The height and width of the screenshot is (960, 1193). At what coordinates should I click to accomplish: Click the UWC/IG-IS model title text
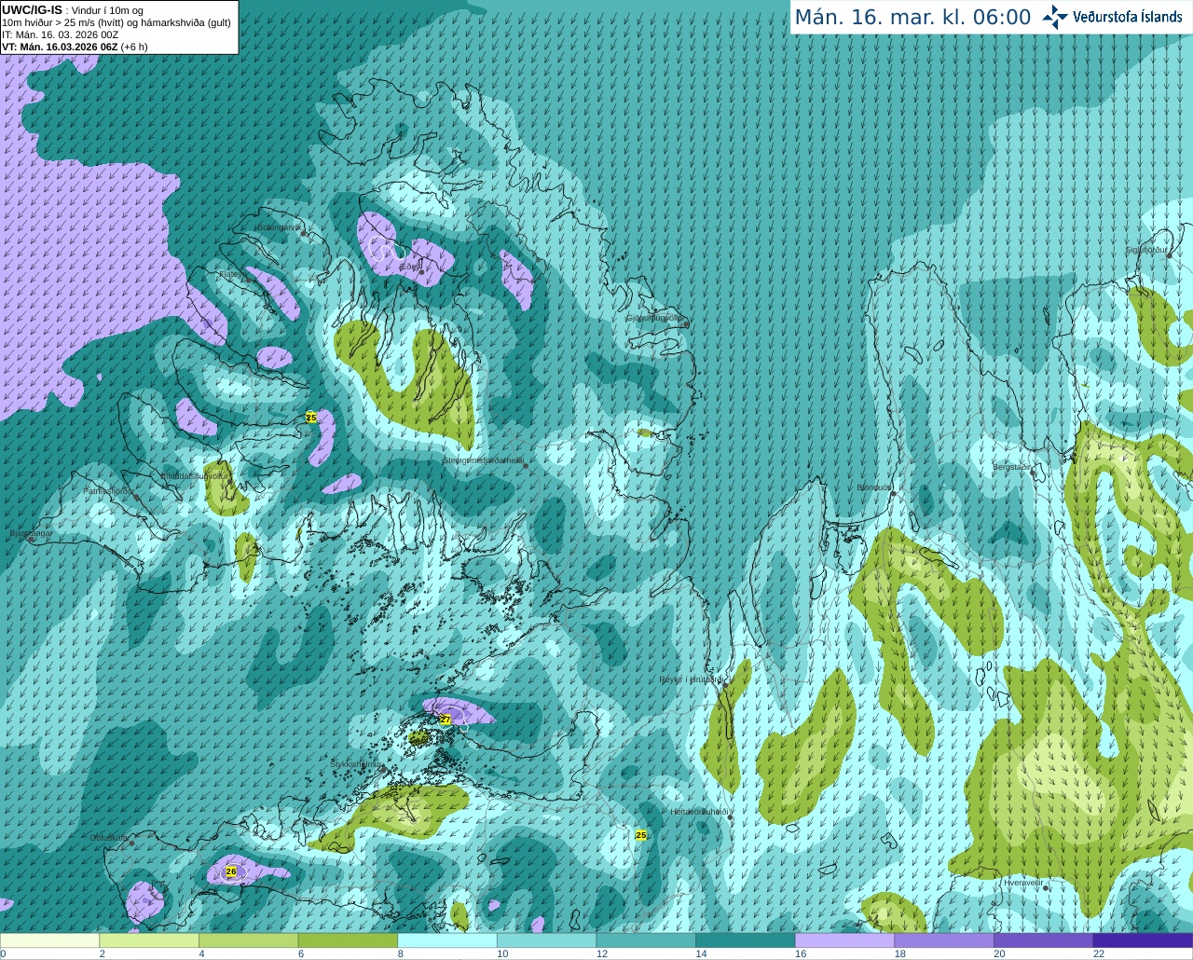(x=32, y=9)
